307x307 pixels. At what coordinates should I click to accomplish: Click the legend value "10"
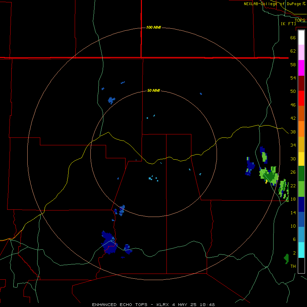coord(293,226)
